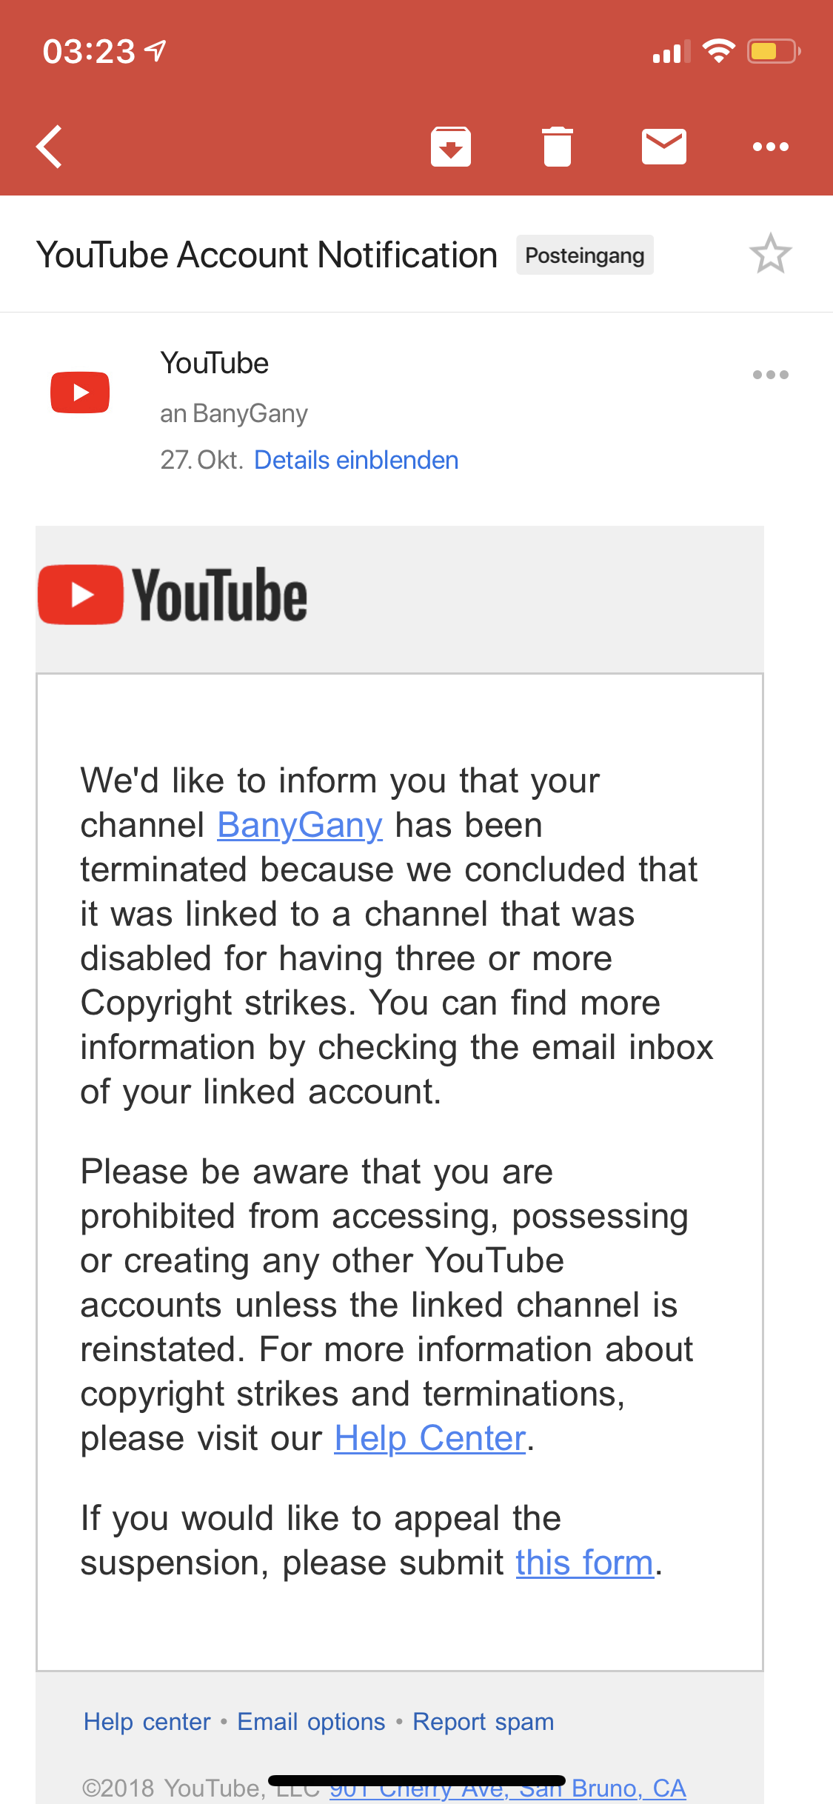
Task: Open the top toolbar more options menu
Action: [x=770, y=147]
